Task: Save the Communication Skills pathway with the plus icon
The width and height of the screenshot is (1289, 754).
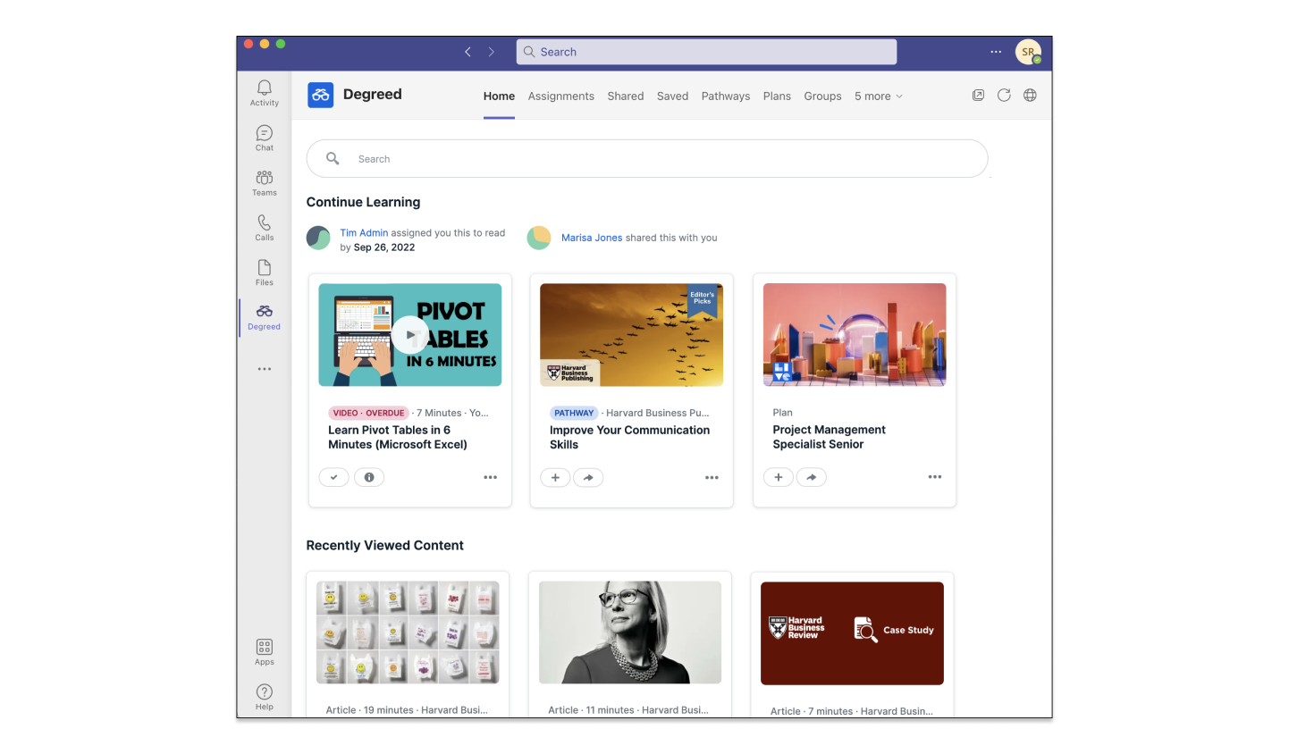Action: pyautogui.click(x=555, y=477)
